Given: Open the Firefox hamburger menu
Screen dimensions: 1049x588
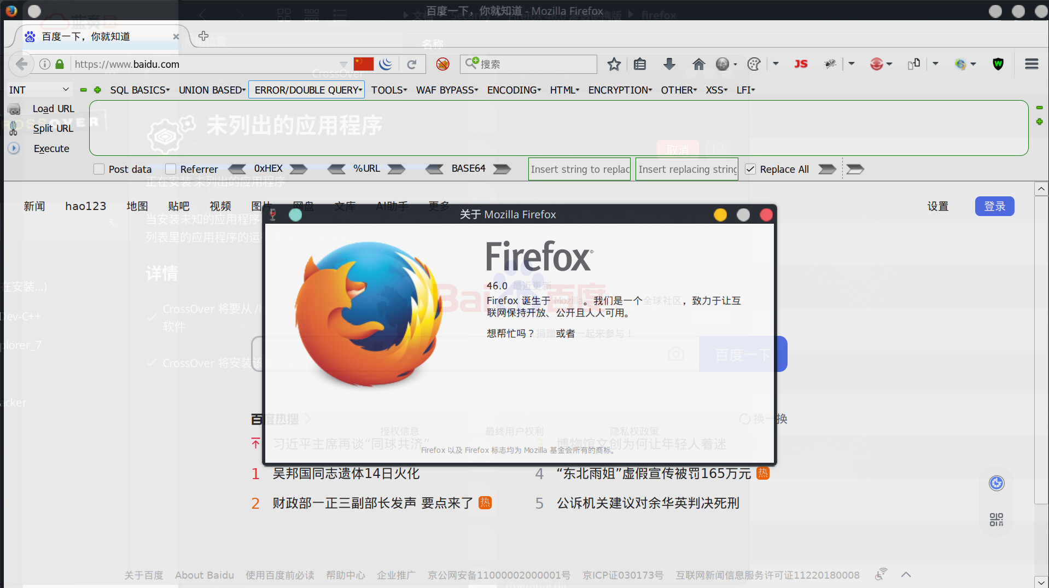Looking at the screenshot, I should (1031, 64).
